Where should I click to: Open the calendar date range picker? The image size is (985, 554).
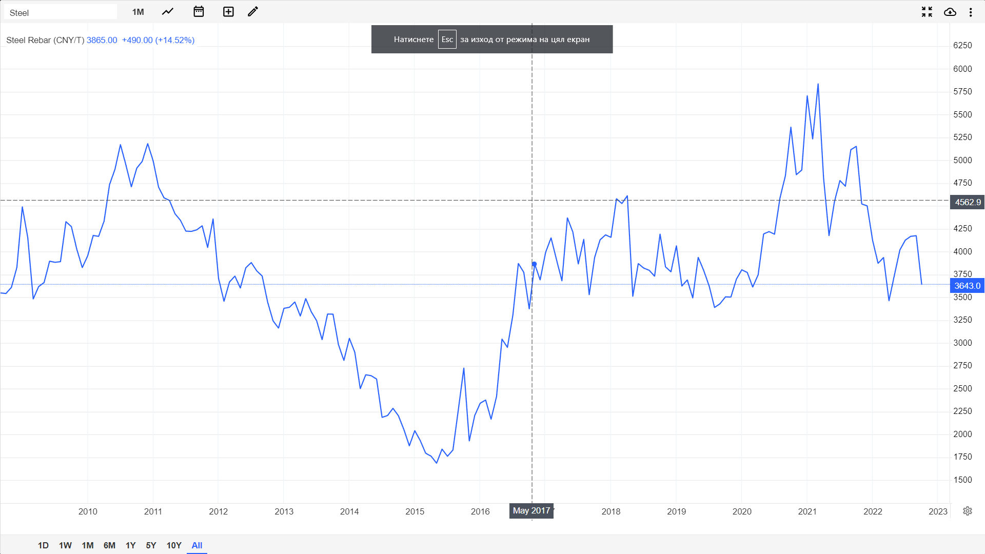[x=199, y=12]
